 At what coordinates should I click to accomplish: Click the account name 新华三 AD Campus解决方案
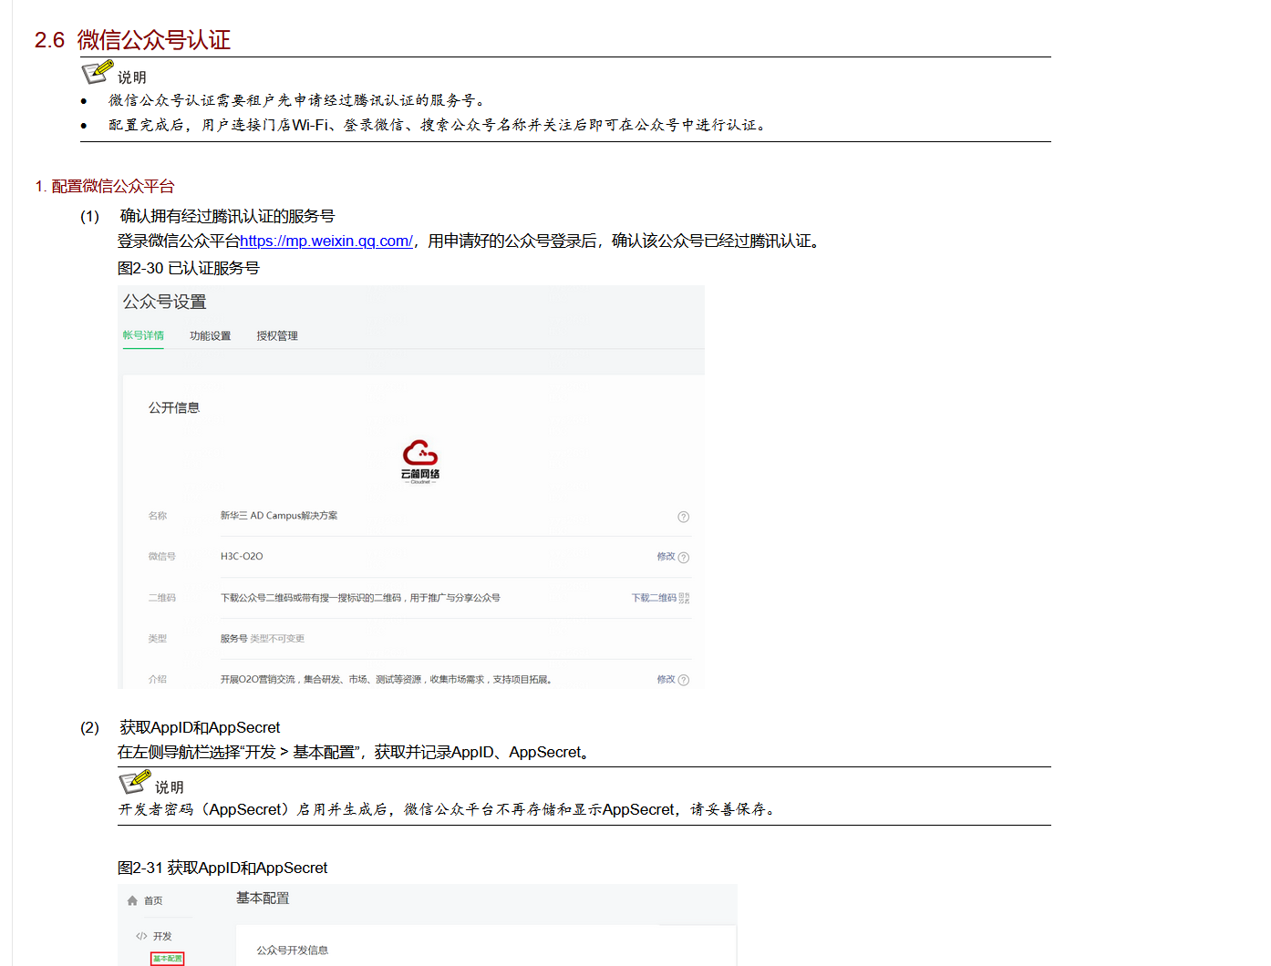coord(279,516)
